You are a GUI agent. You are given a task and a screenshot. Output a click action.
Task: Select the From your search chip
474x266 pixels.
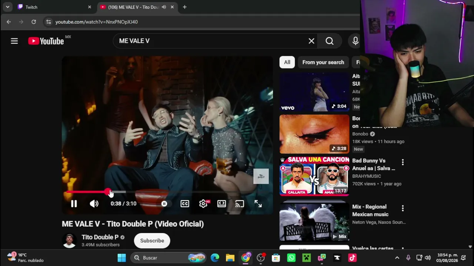tap(323, 62)
